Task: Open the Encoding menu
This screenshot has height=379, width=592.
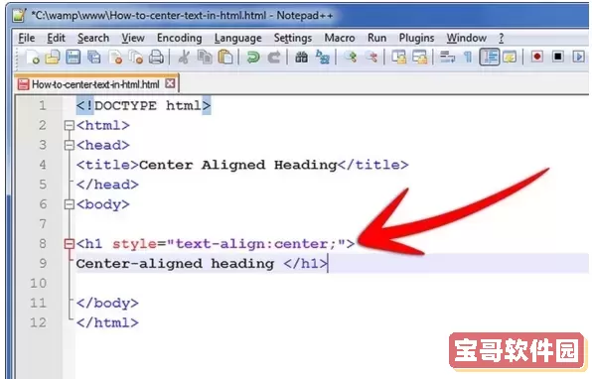Action: coord(180,38)
